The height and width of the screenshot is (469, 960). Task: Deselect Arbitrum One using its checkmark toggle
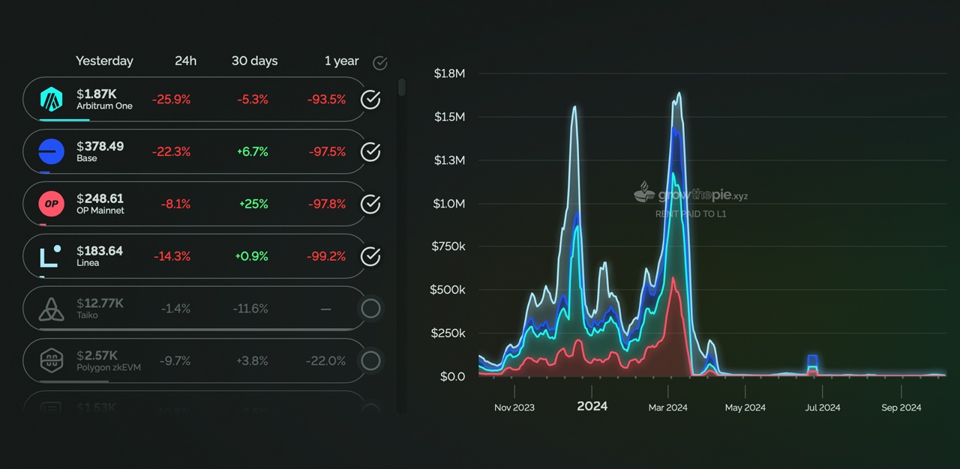370,99
